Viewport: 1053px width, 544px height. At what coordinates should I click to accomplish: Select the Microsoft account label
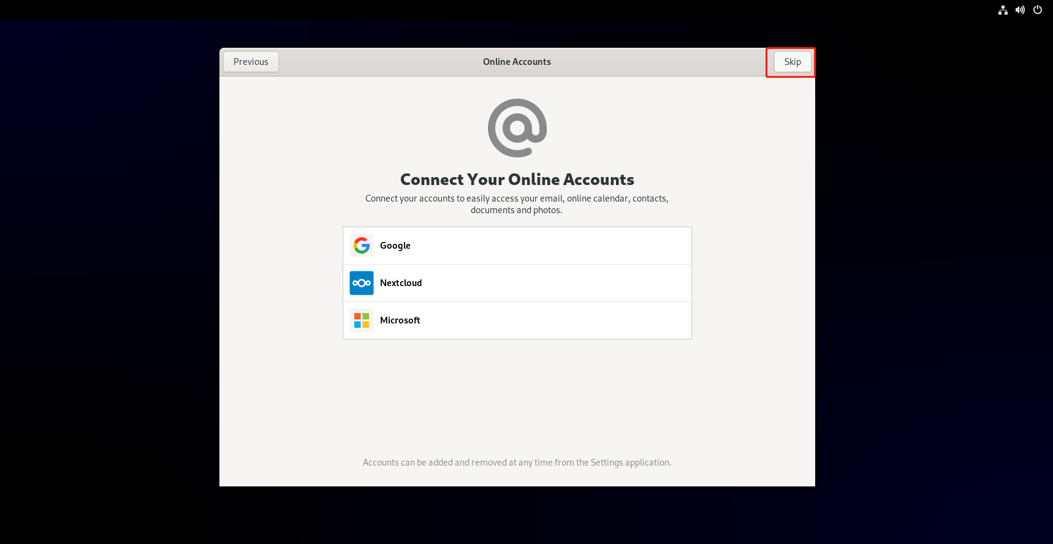(400, 320)
